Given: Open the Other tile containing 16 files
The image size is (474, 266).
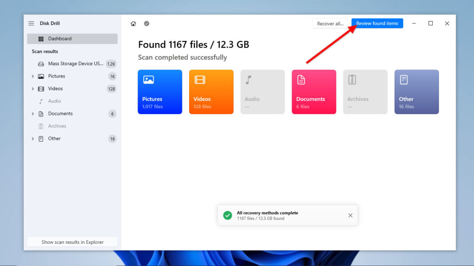Looking at the screenshot, I should tap(416, 92).
